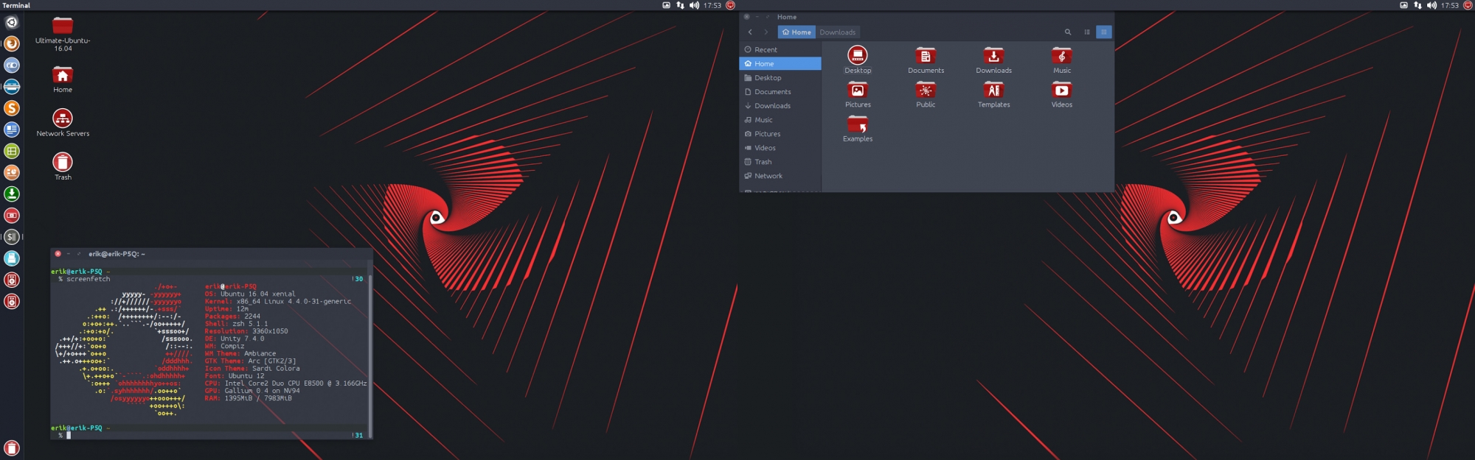1475x460 pixels.
Task: Open the green download-arrow dock icon
Action: tap(12, 194)
